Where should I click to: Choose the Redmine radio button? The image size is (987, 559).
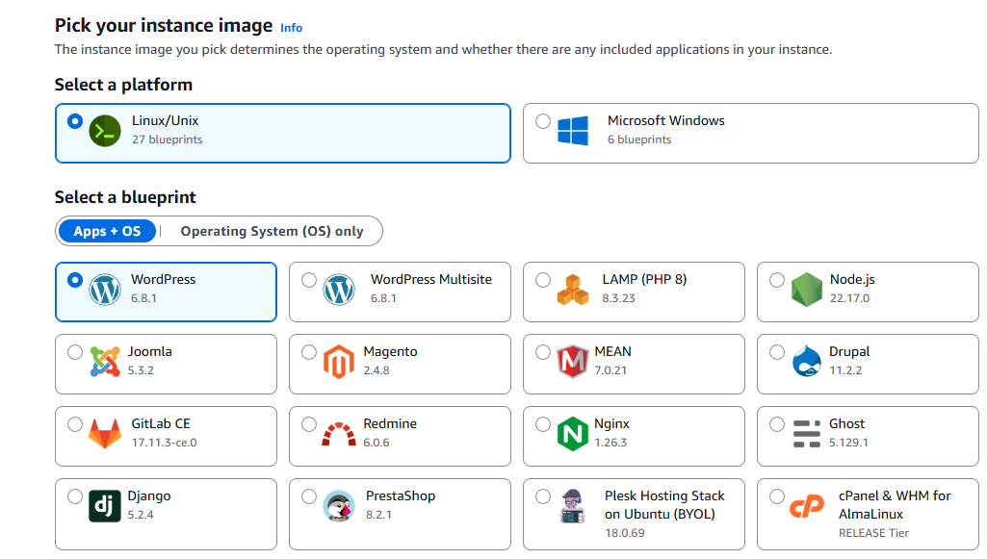[309, 424]
